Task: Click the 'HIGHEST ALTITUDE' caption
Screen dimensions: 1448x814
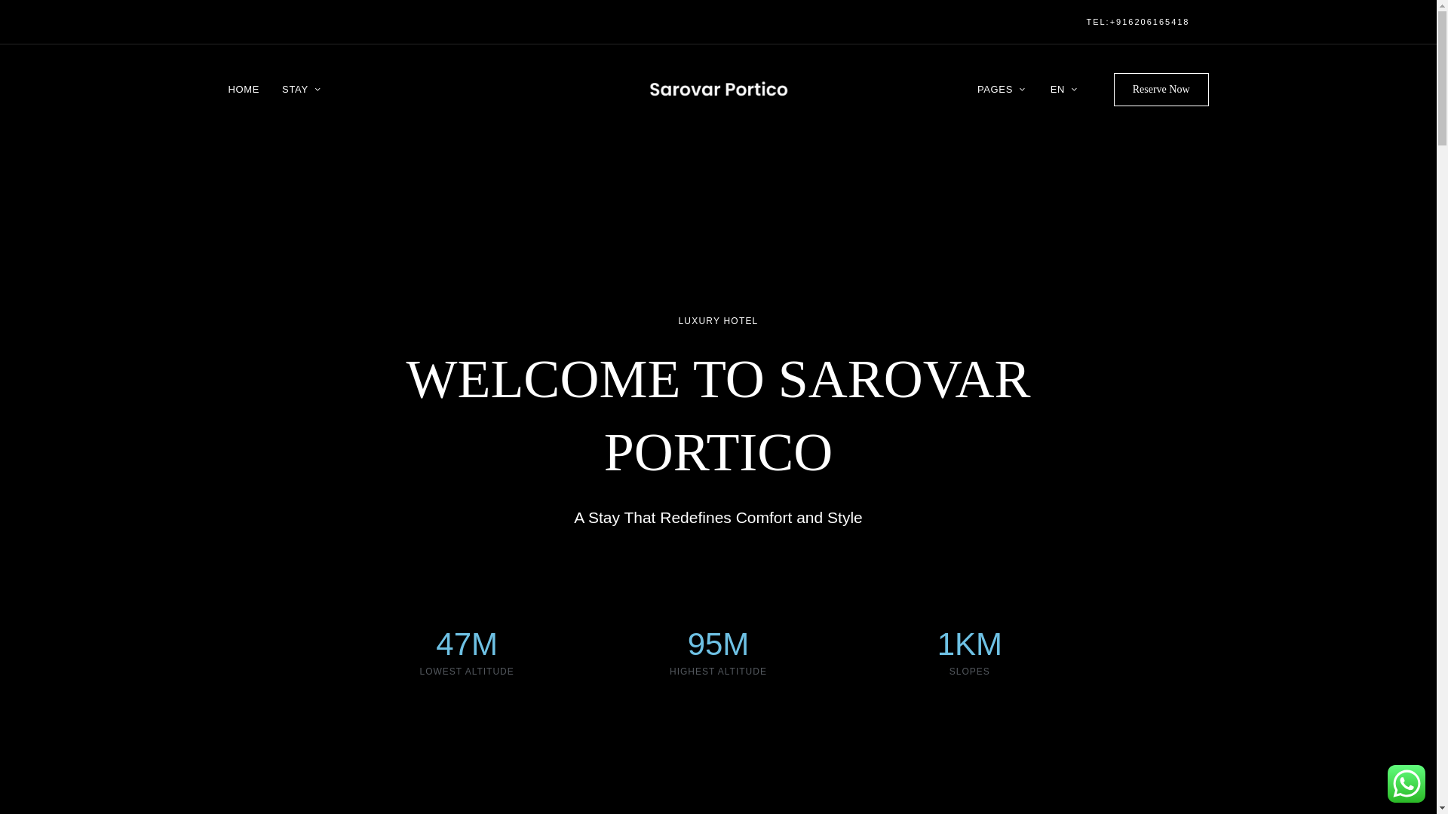Action: coord(718,672)
